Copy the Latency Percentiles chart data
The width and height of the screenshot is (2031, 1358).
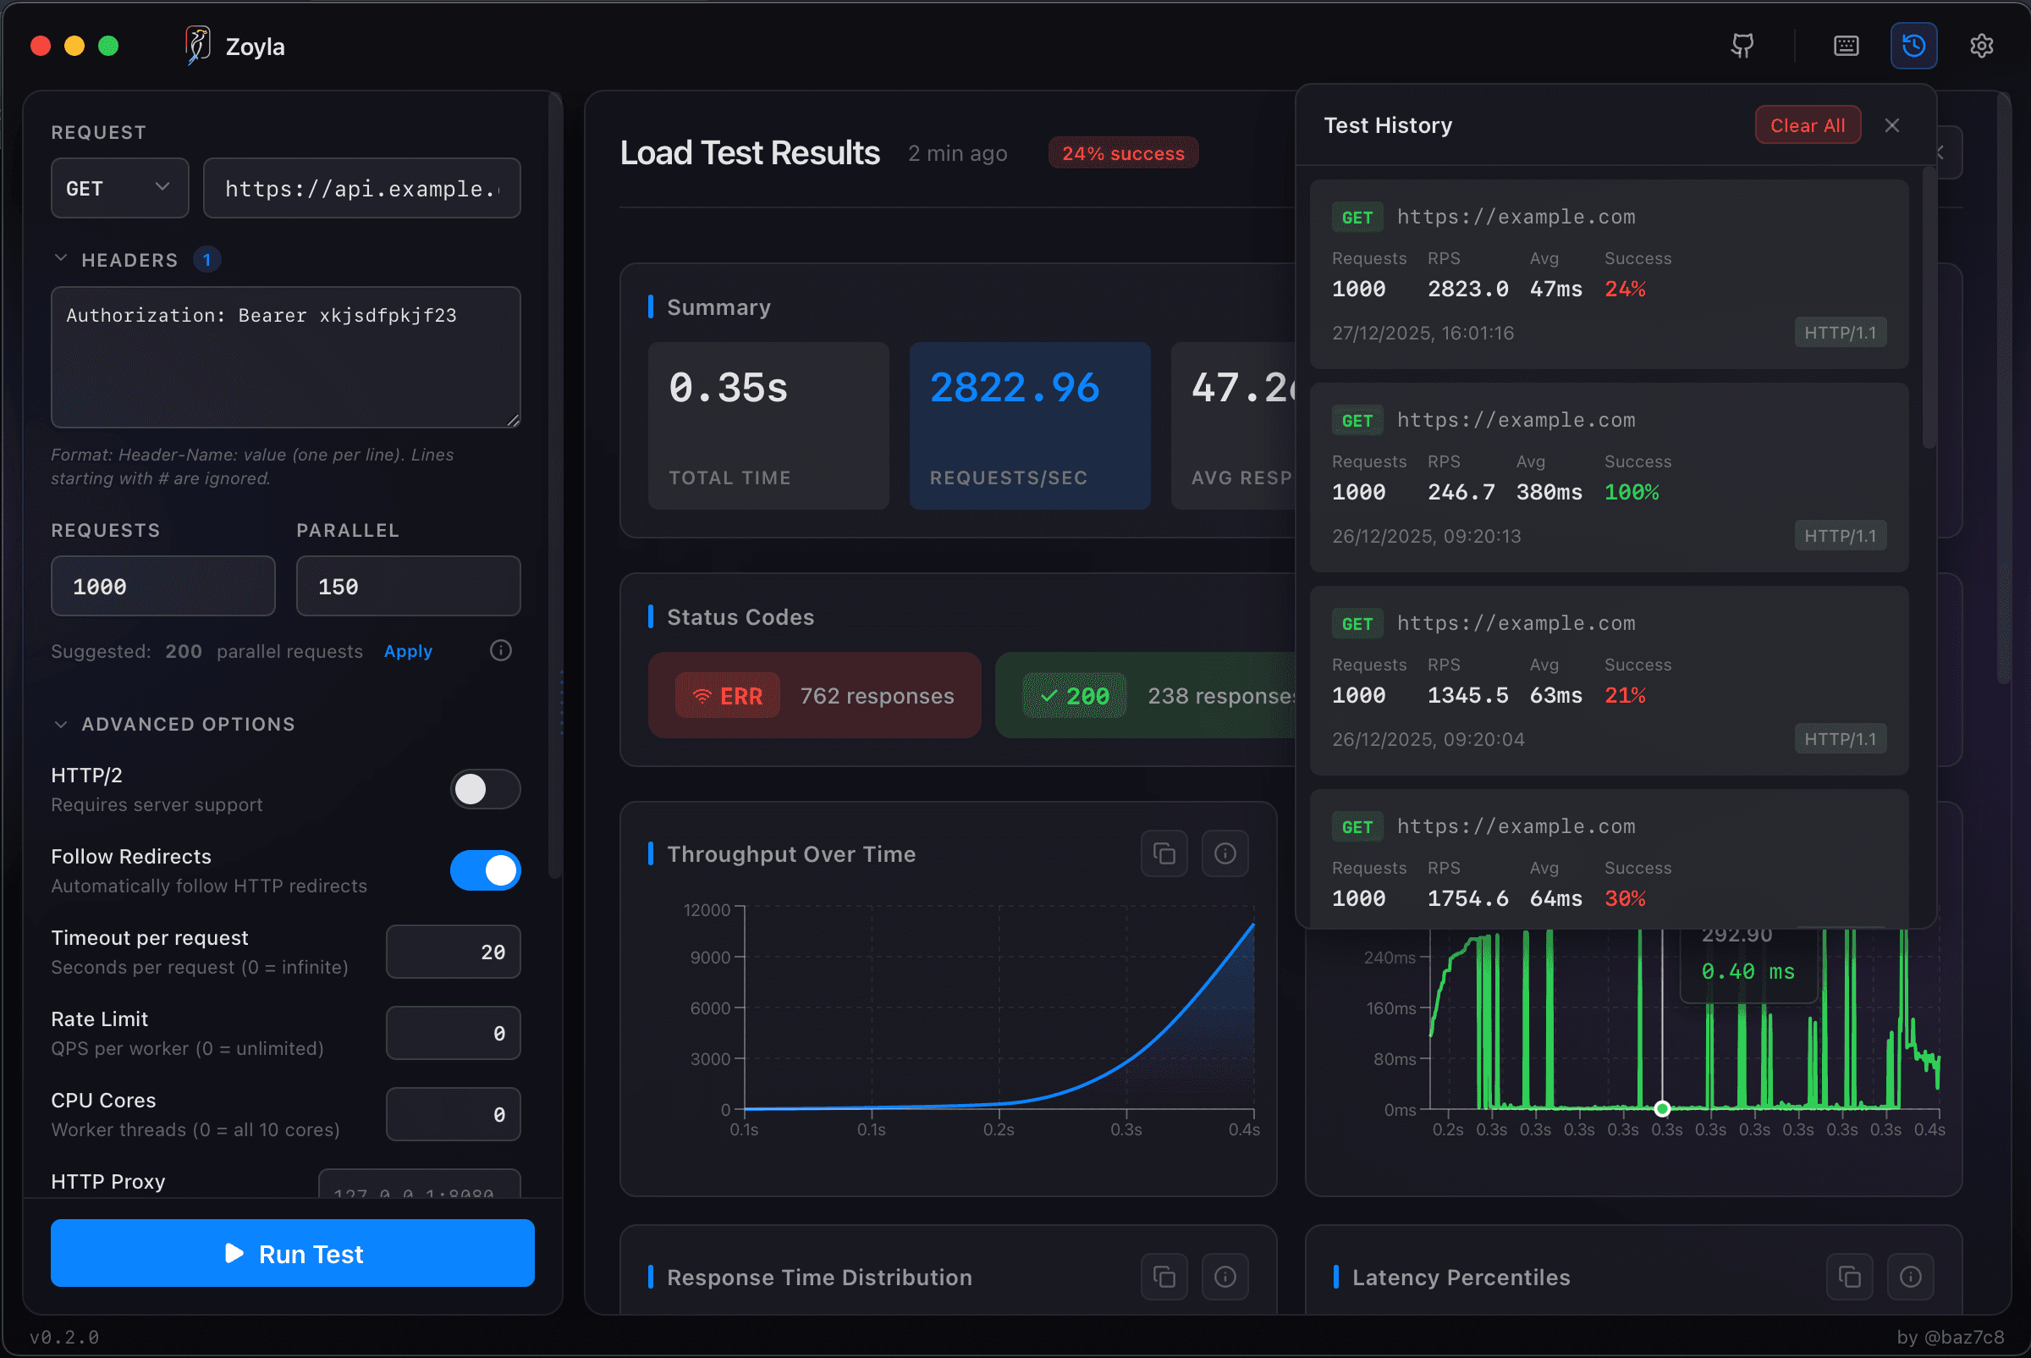click(x=1850, y=1276)
